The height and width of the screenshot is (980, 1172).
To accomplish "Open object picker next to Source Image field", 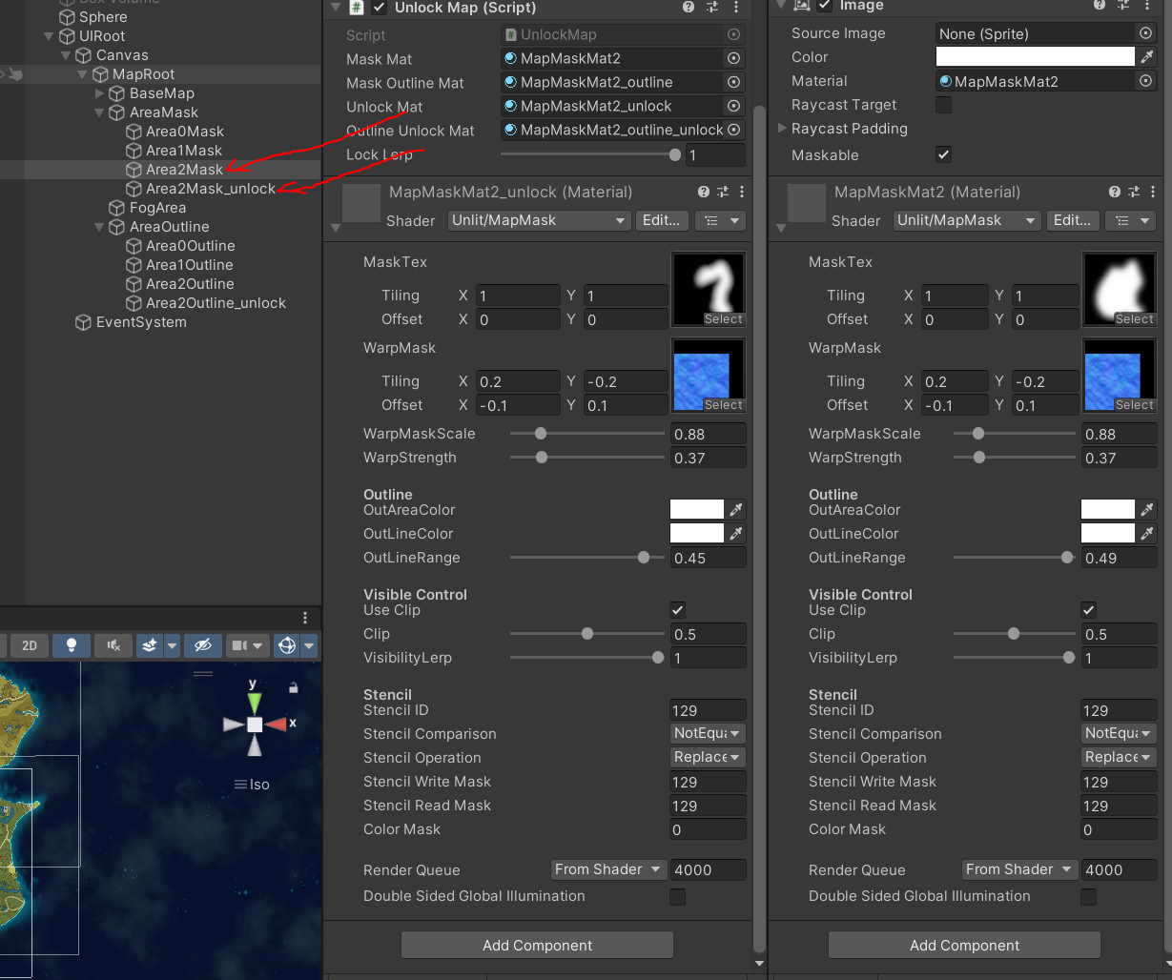I will (x=1145, y=33).
